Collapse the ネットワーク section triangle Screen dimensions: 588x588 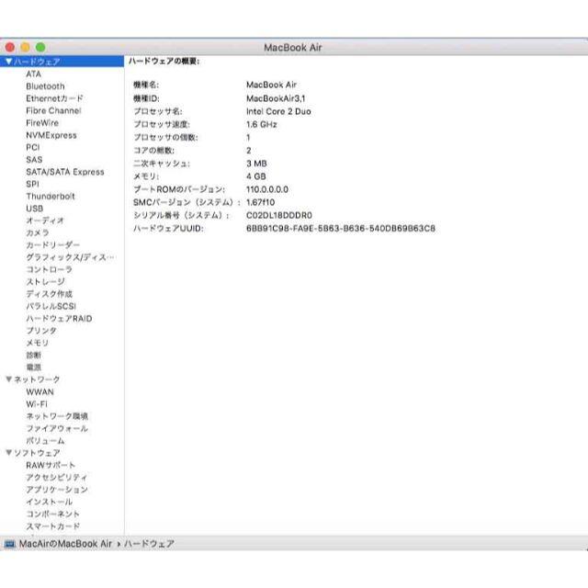9,379
